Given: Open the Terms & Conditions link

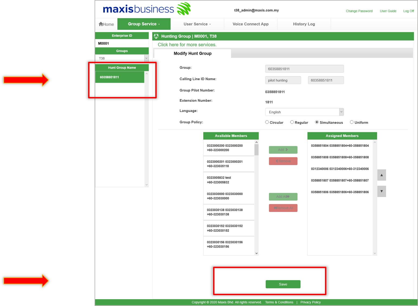Looking at the screenshot, I should pyautogui.click(x=279, y=302).
